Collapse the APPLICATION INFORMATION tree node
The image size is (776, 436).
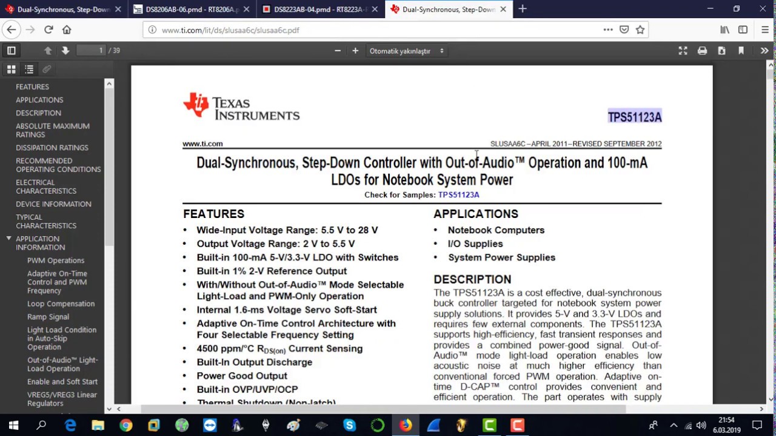point(9,239)
